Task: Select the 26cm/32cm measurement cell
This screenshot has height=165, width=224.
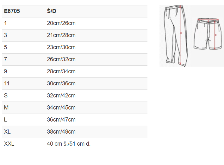Action: pyautogui.click(x=61, y=59)
